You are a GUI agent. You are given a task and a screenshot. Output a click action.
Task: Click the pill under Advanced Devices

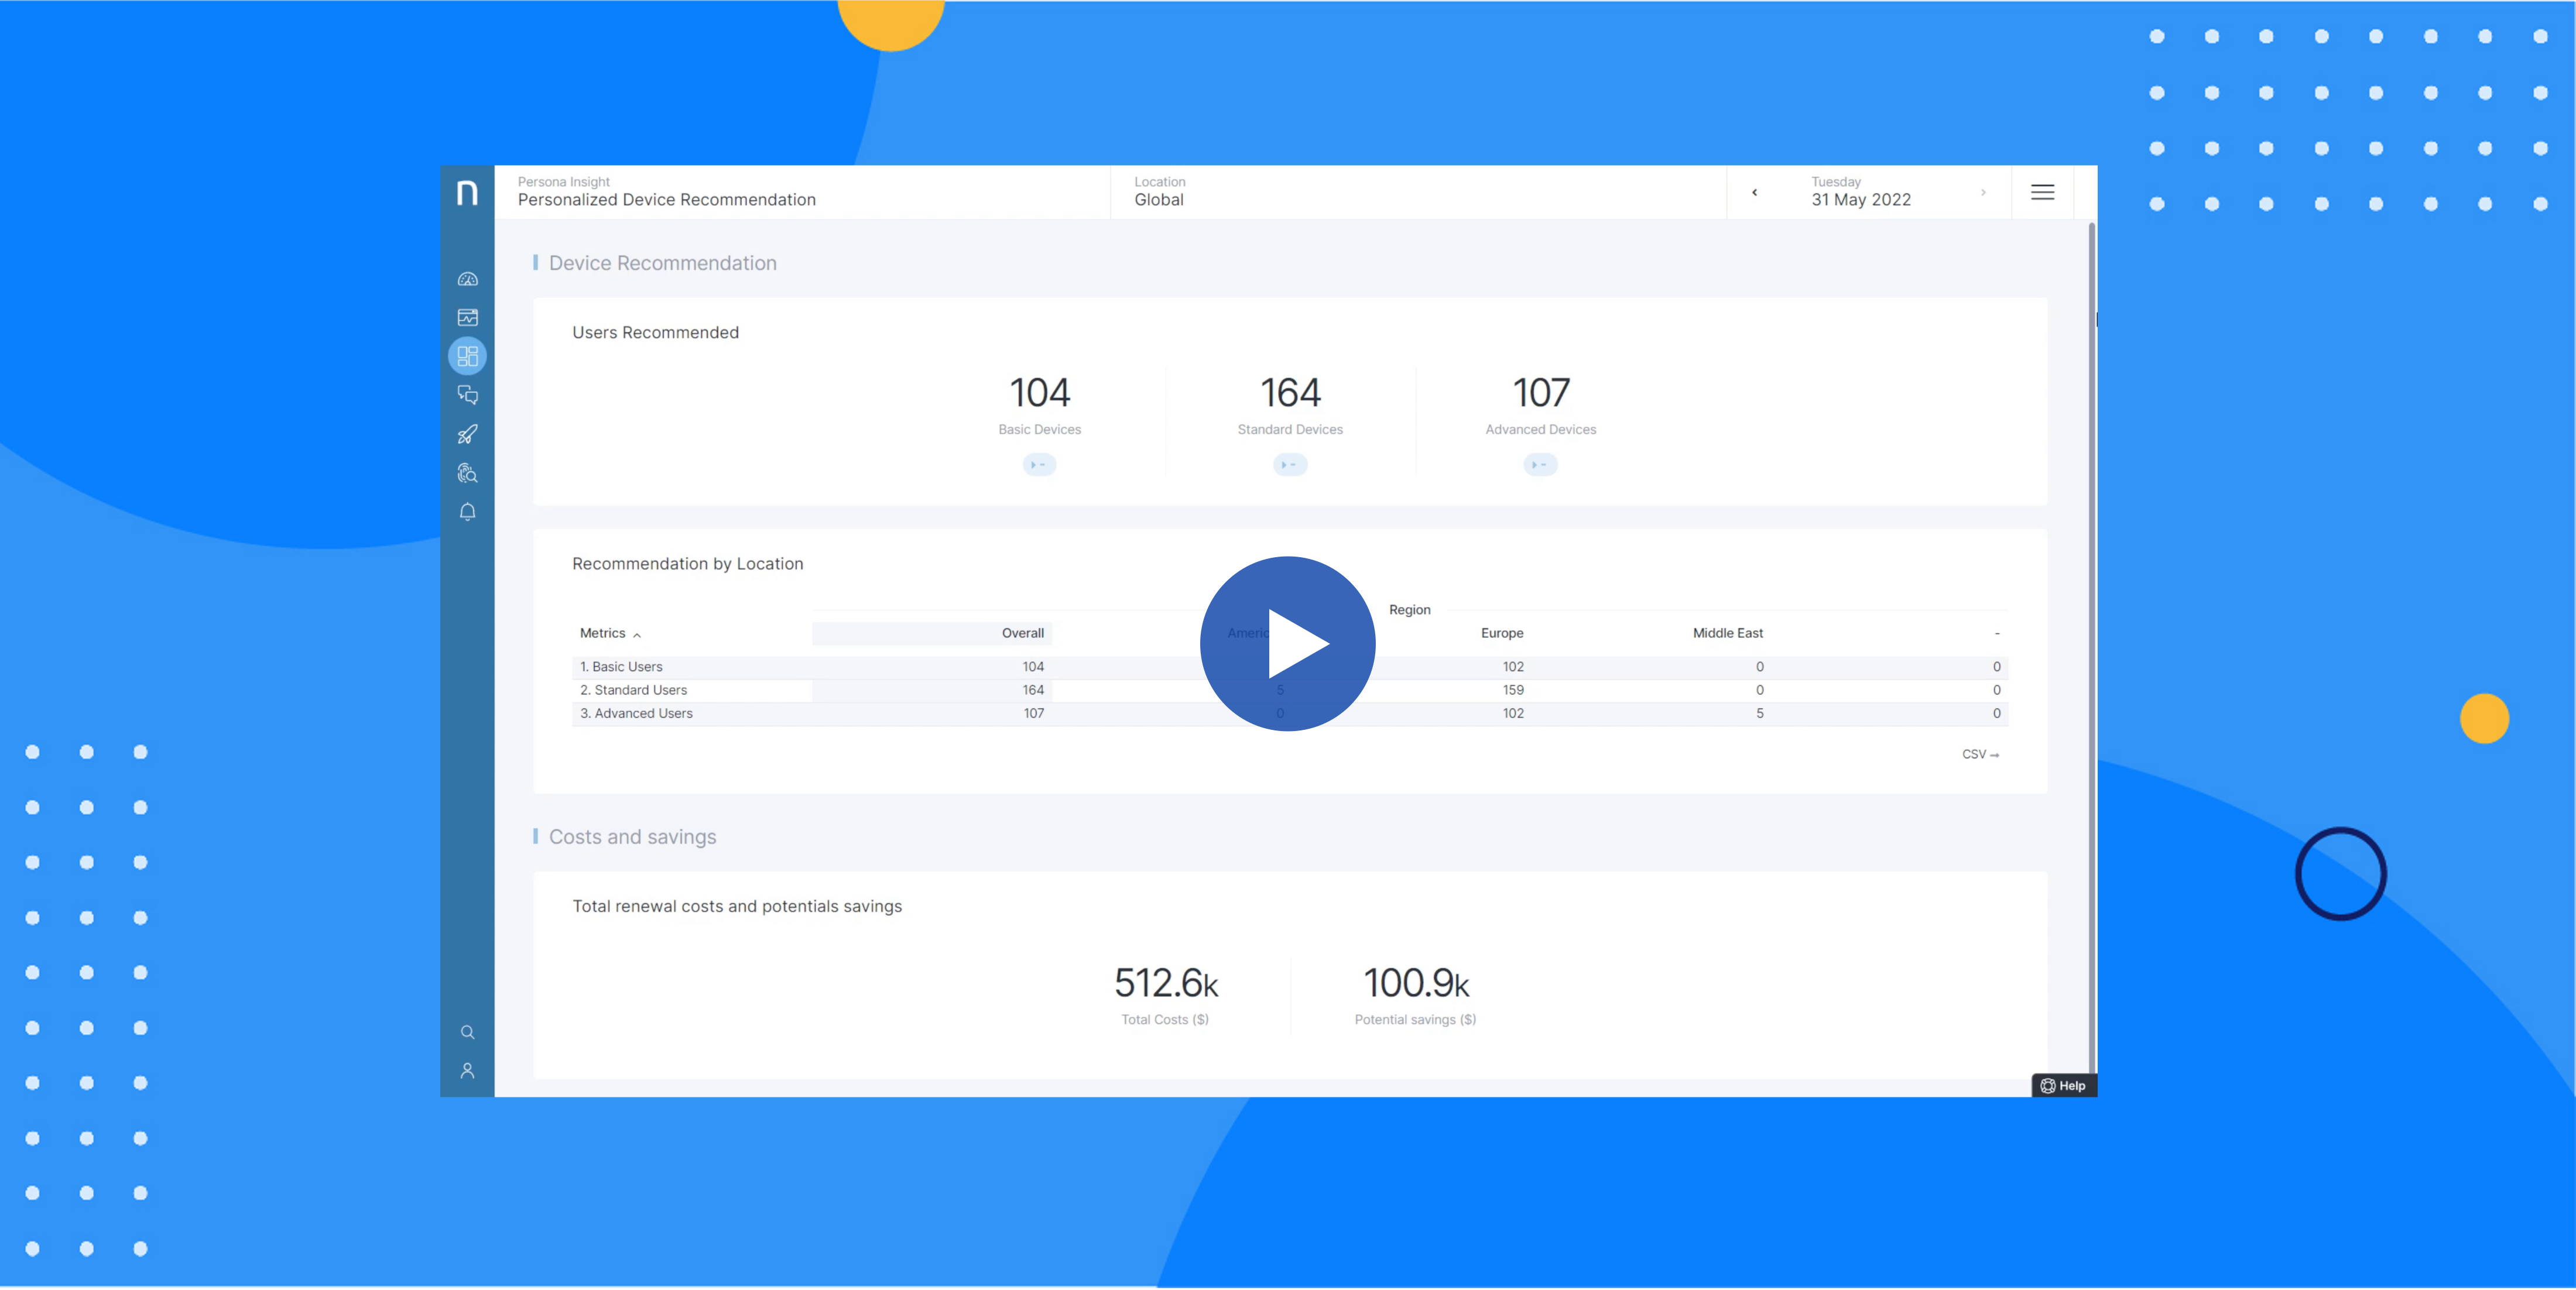1540,465
